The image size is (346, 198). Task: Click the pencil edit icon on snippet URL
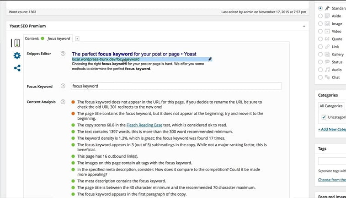point(210,59)
